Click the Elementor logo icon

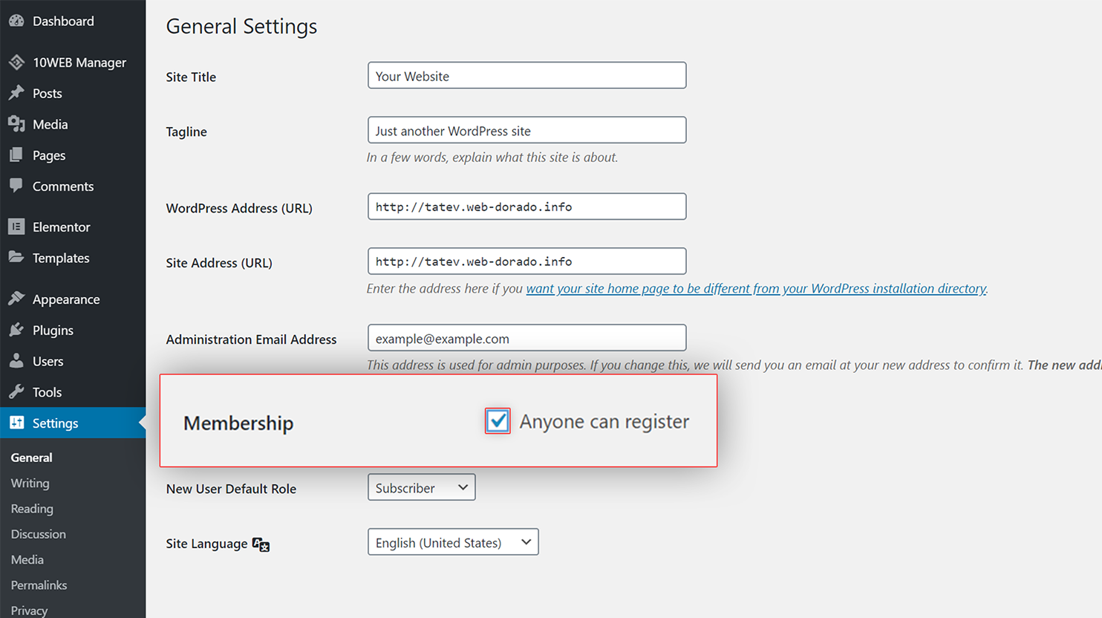tap(16, 227)
